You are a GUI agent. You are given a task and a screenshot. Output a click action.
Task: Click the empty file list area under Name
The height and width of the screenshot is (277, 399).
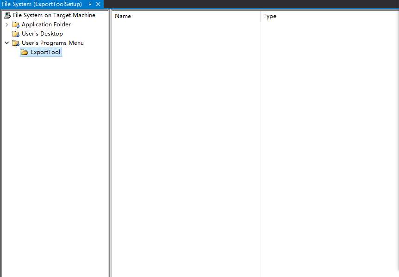[x=185, y=138]
